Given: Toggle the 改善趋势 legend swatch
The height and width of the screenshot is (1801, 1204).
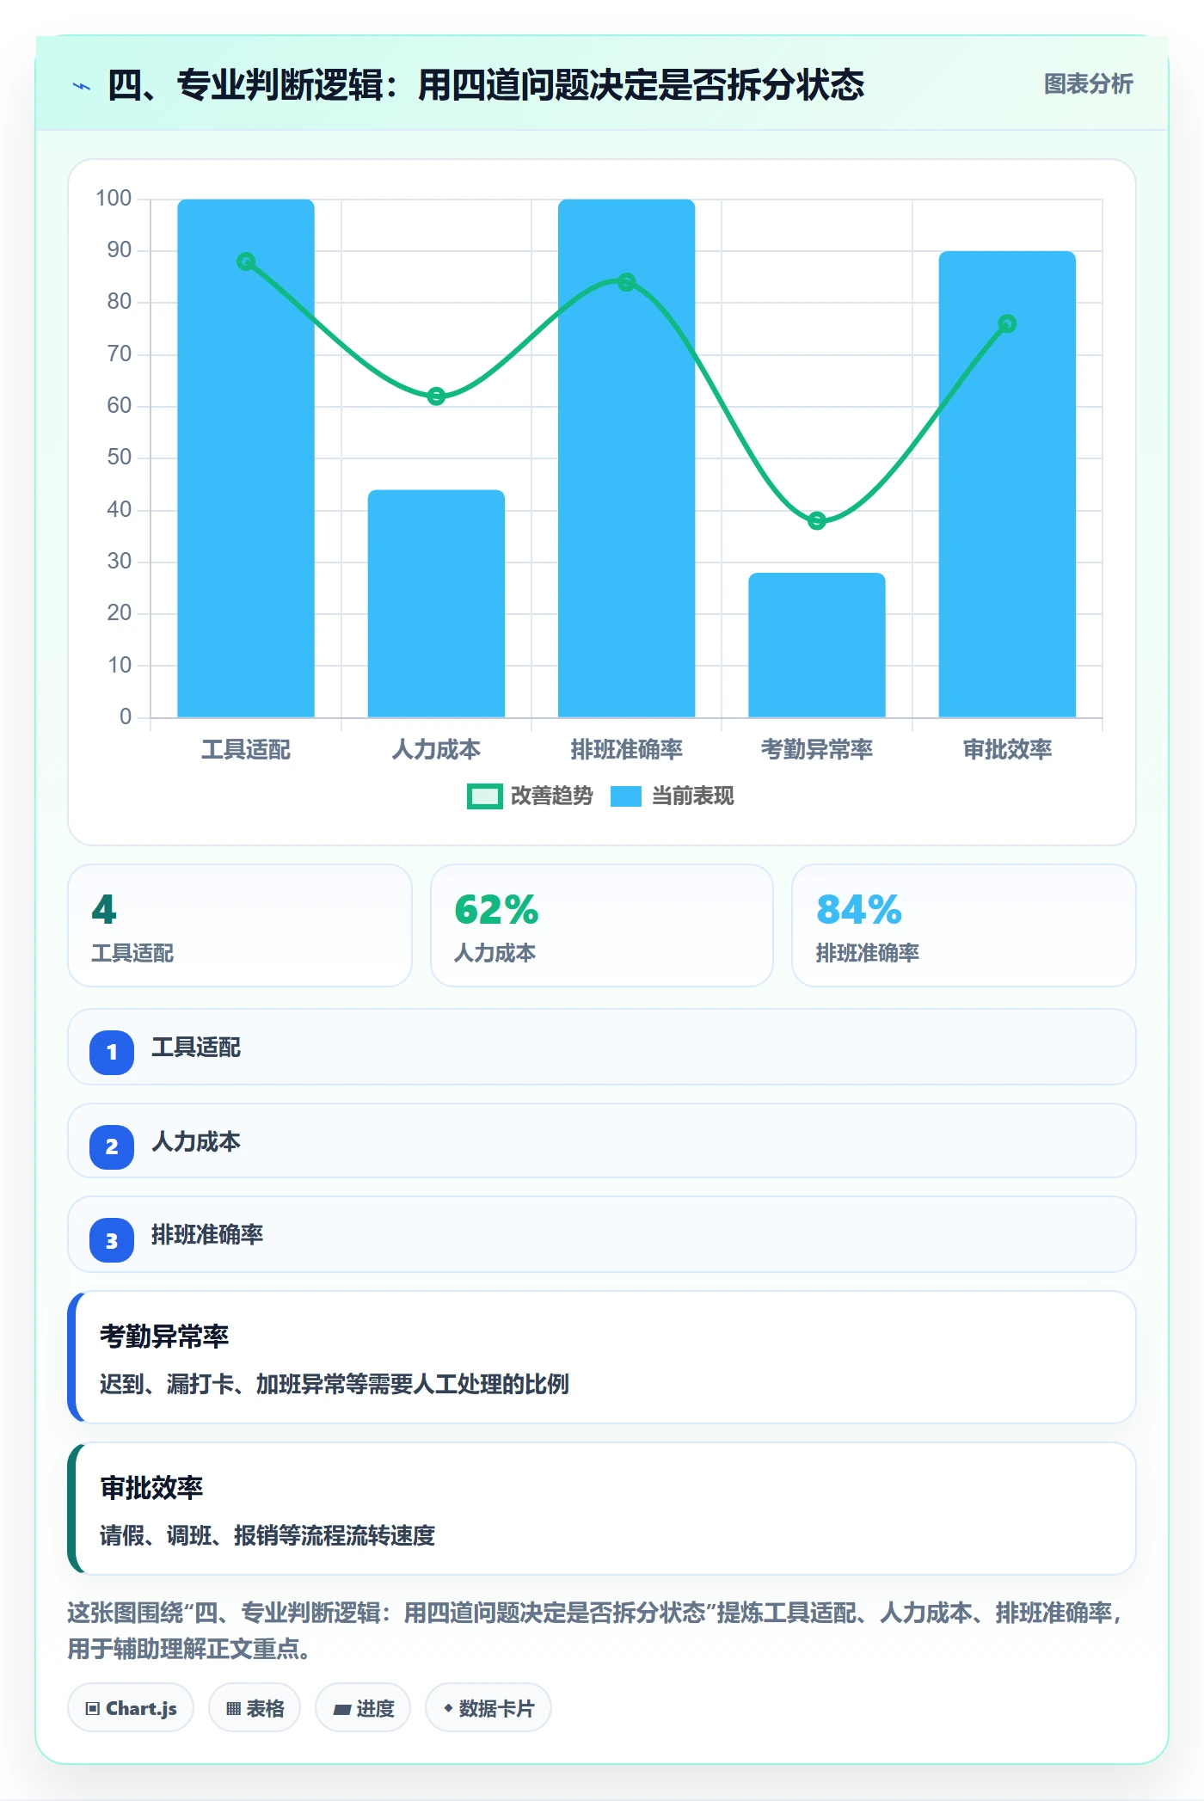Looking at the screenshot, I should click(484, 796).
